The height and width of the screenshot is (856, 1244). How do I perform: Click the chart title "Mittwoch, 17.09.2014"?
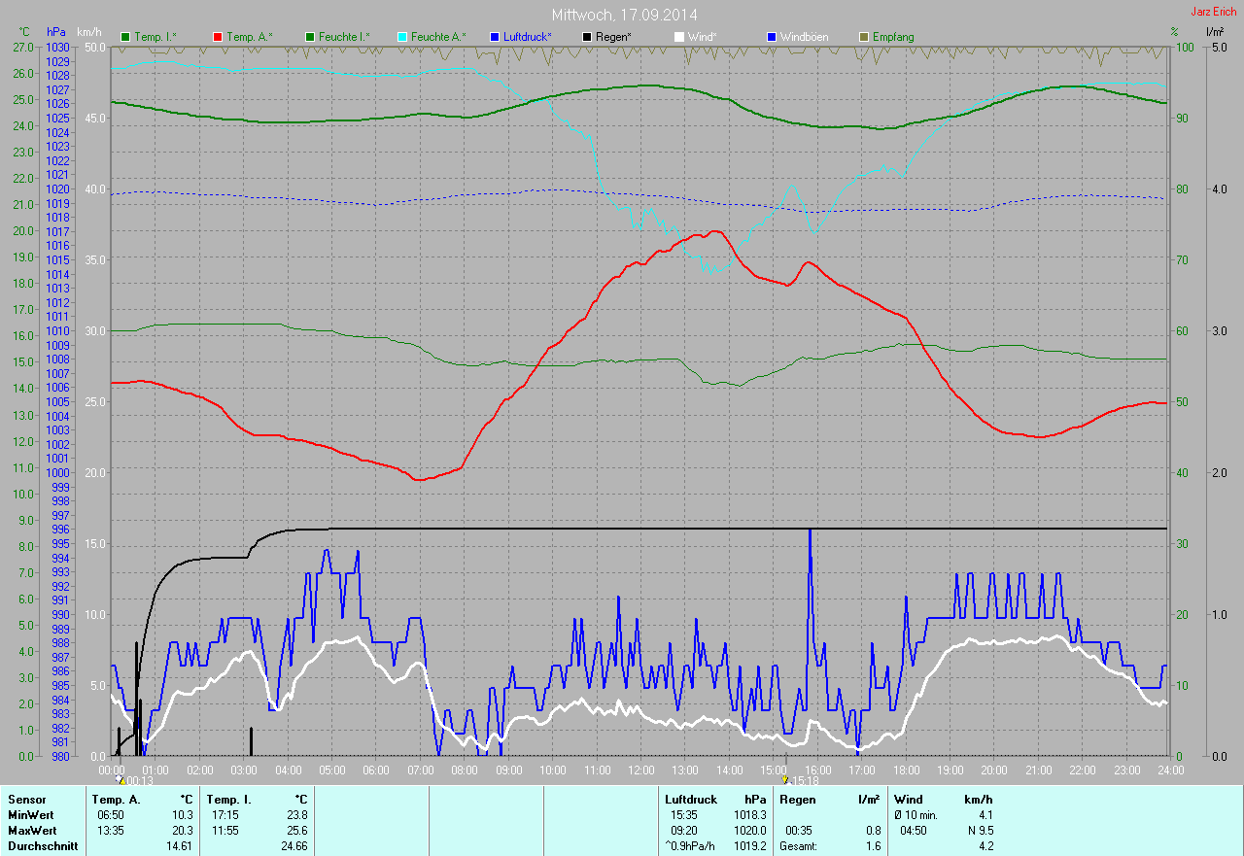click(624, 15)
